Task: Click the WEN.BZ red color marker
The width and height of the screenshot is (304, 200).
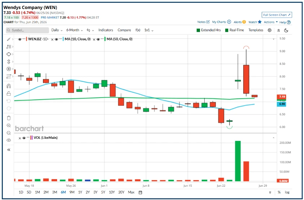Action: pos(27,39)
